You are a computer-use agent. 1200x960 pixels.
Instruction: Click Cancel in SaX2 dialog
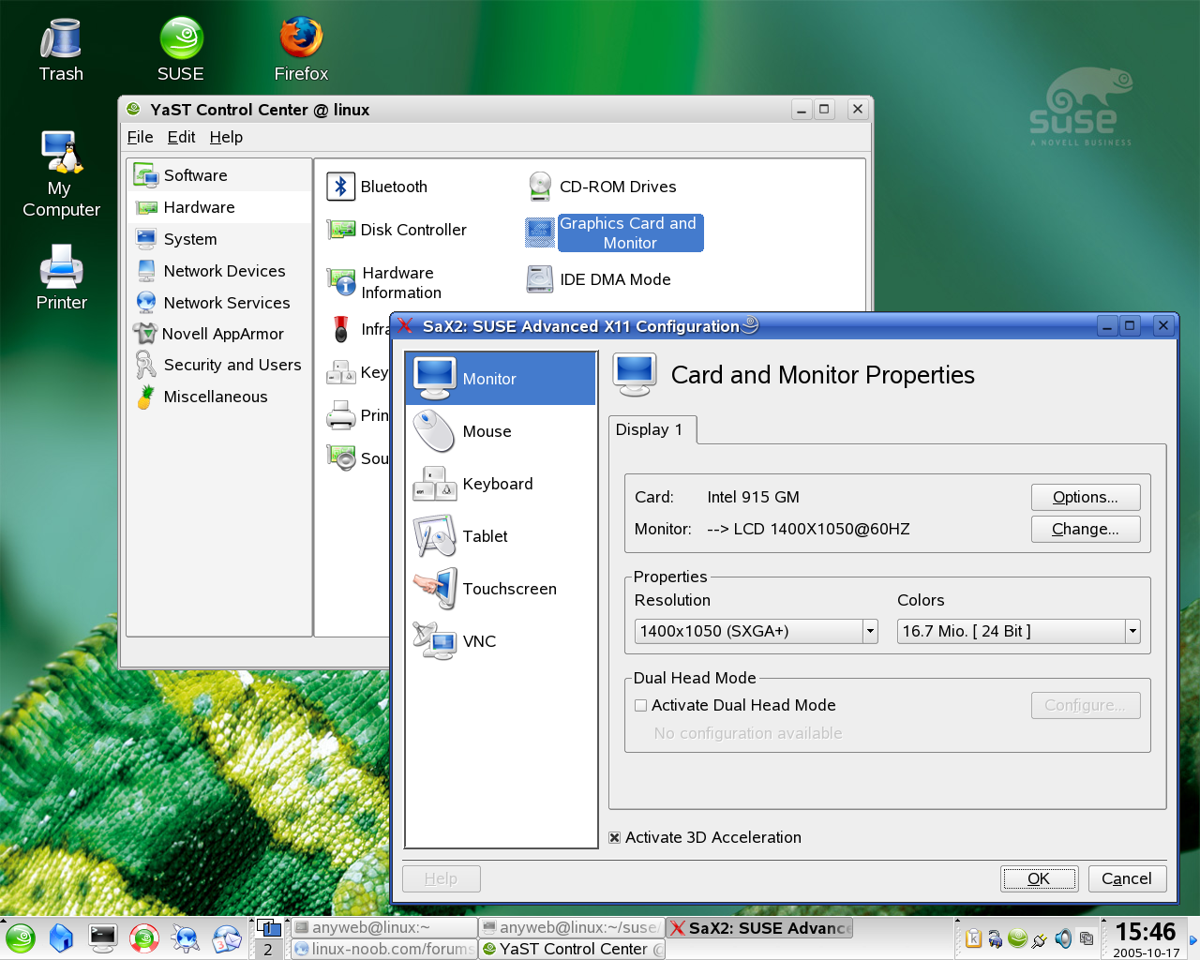tap(1127, 878)
